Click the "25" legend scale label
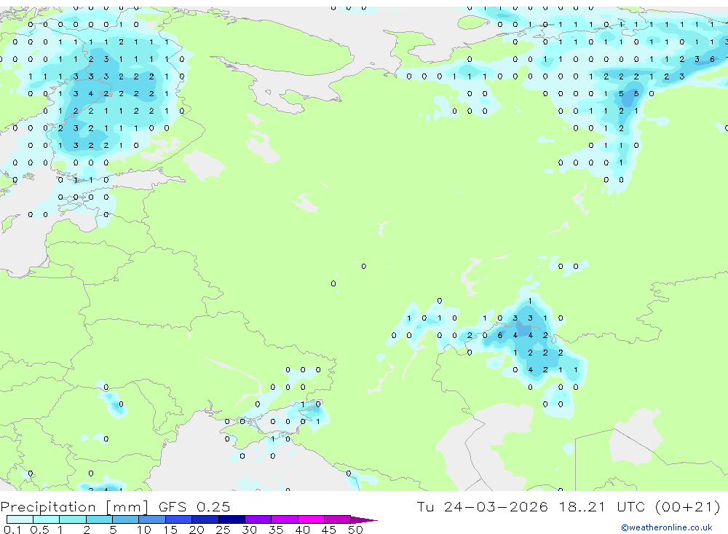The width and height of the screenshot is (728, 534). [x=223, y=530]
